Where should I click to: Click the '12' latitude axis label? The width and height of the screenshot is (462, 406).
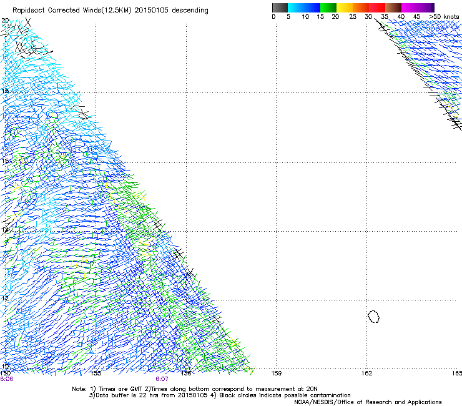point(5,298)
